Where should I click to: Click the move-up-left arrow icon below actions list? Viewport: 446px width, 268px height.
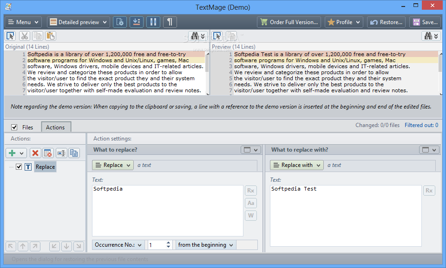(11, 246)
